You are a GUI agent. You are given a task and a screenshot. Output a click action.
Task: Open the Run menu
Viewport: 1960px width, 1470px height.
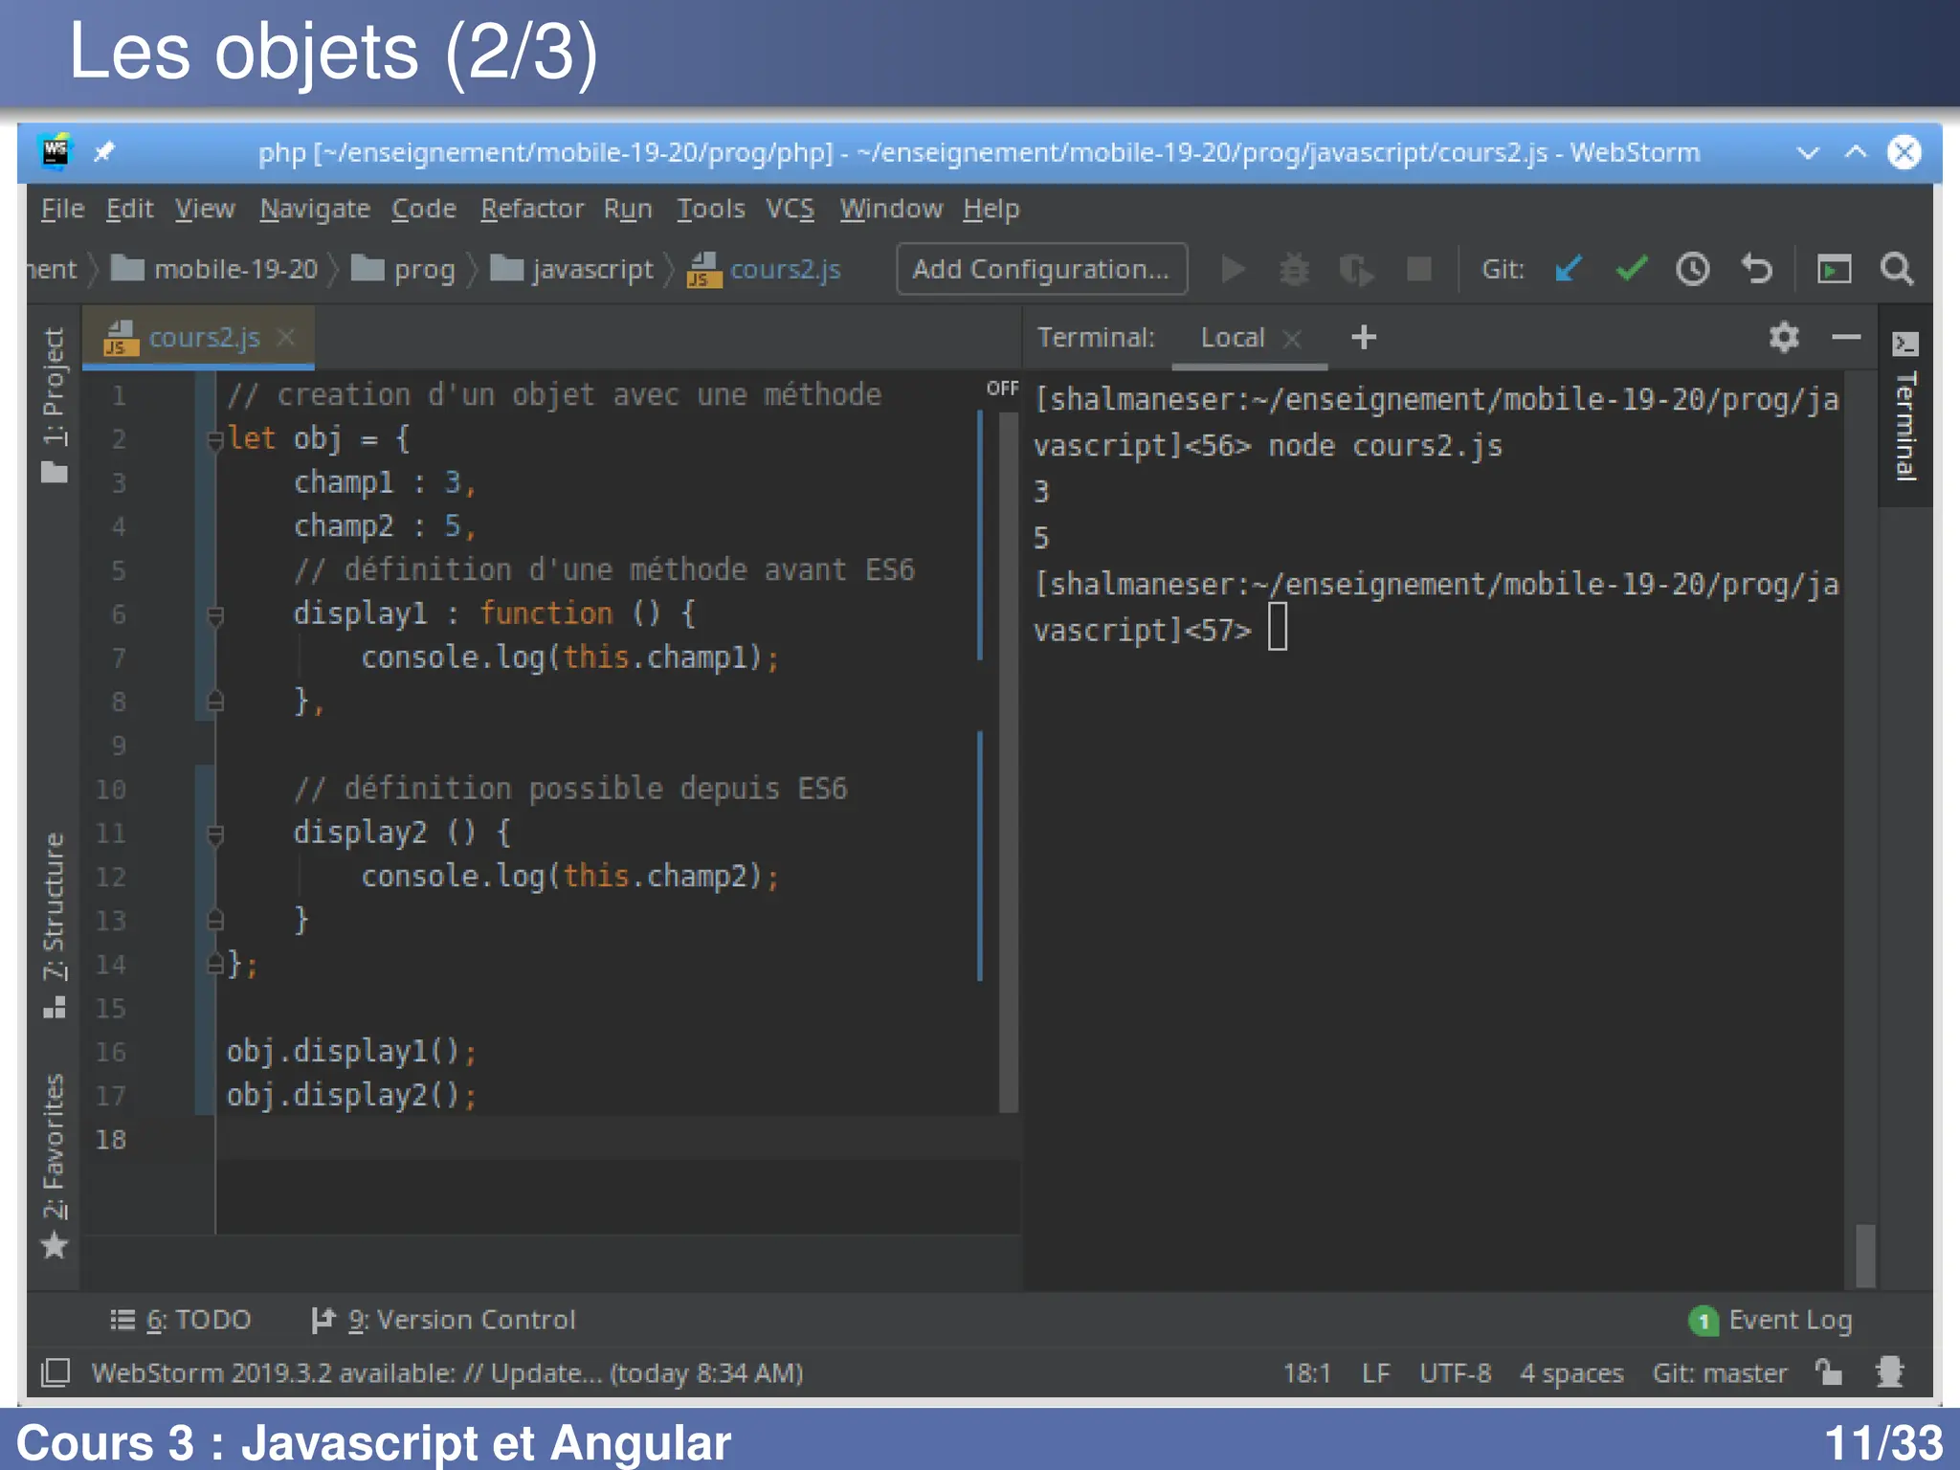pyautogui.click(x=628, y=209)
